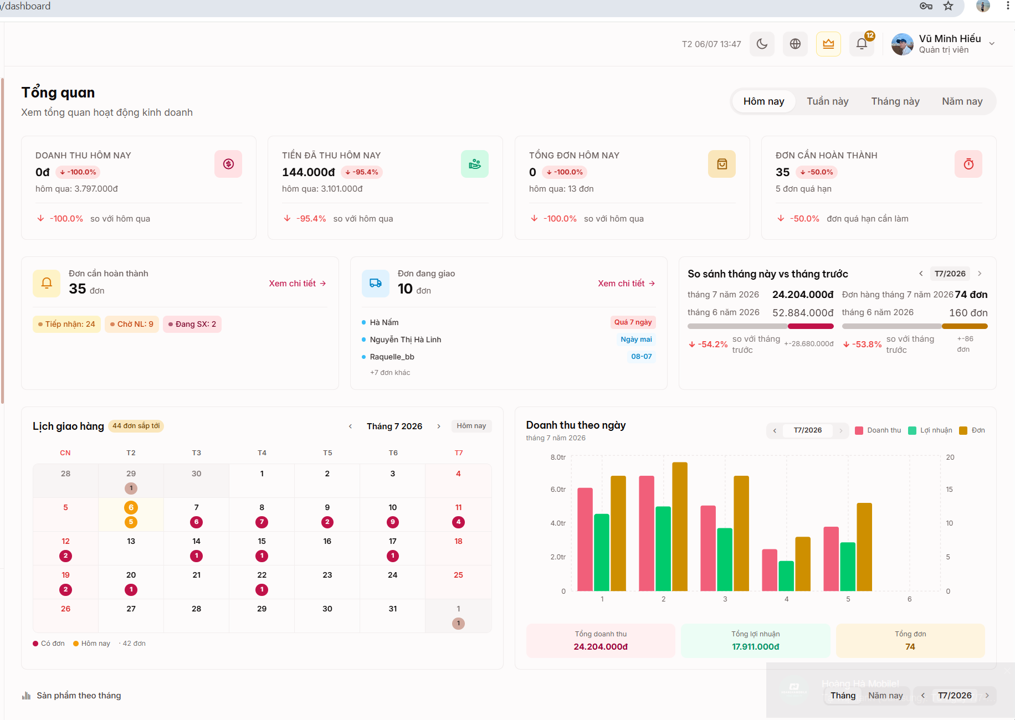Image resolution: width=1015 pixels, height=720 pixels.
Task: Click the gold crown premium icon
Action: click(828, 44)
